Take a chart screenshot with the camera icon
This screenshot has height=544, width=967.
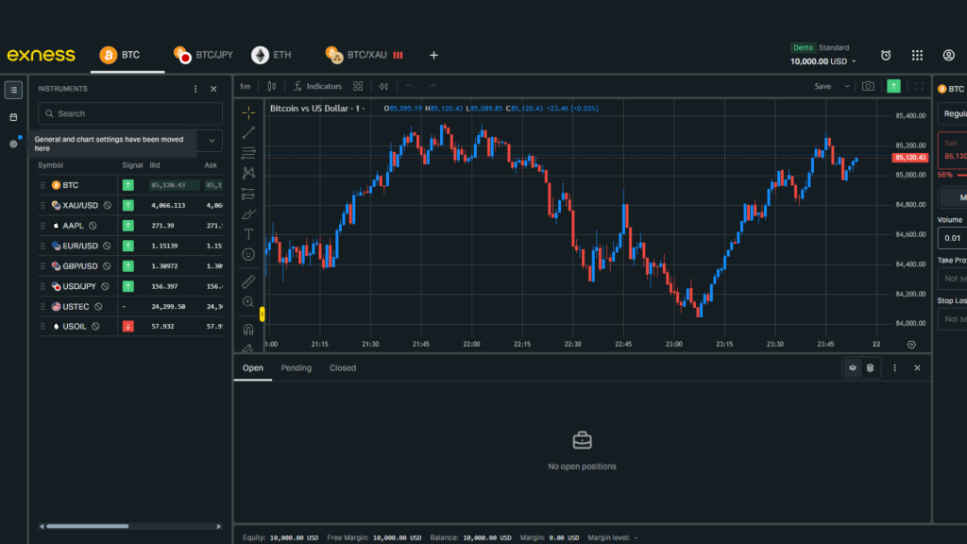click(x=869, y=86)
